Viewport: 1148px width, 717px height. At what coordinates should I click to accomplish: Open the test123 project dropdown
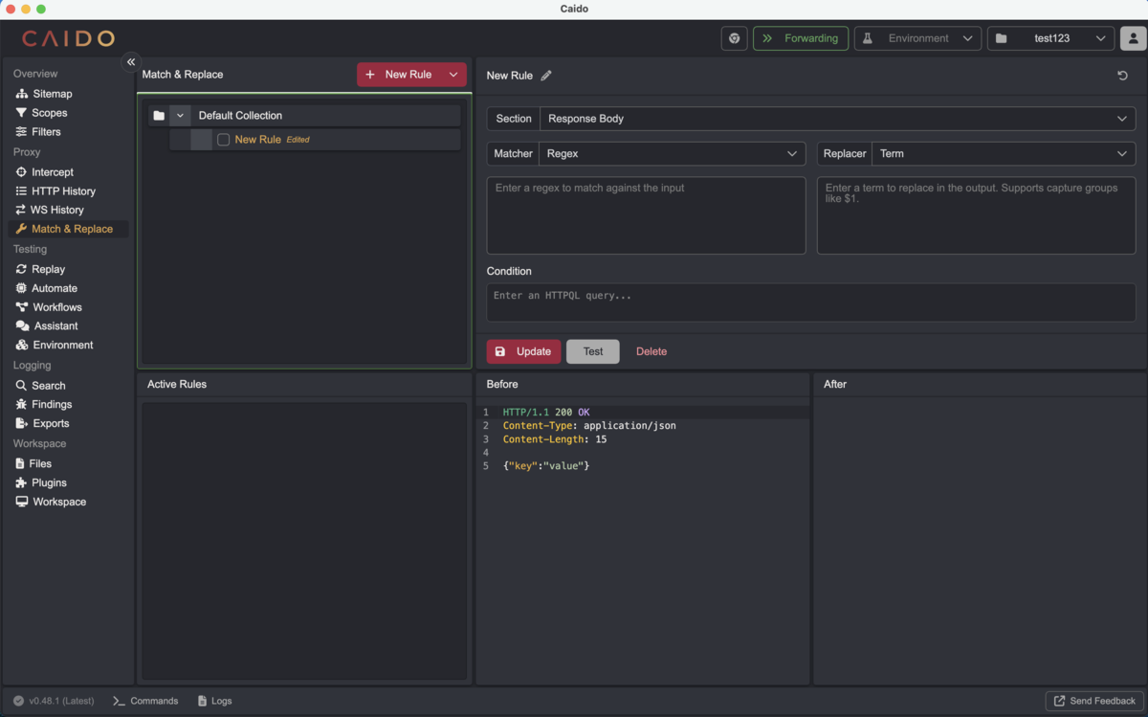1050,38
